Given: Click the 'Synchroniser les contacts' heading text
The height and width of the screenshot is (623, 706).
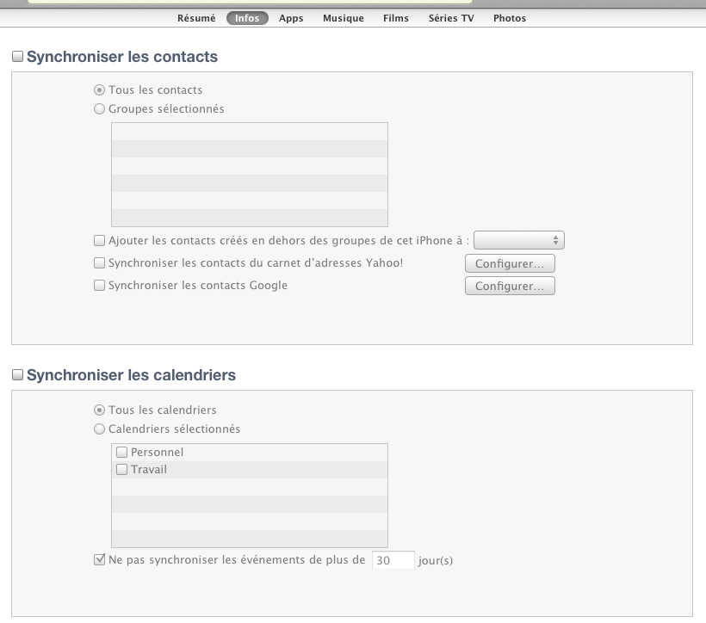Looking at the screenshot, I should (122, 57).
